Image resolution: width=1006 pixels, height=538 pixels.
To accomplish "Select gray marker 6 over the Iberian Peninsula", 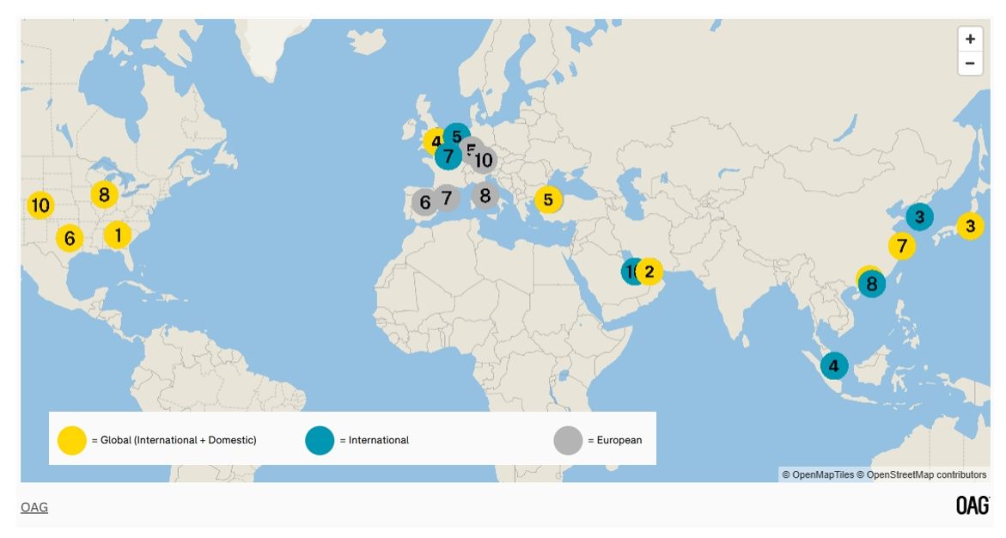I will click(x=423, y=203).
